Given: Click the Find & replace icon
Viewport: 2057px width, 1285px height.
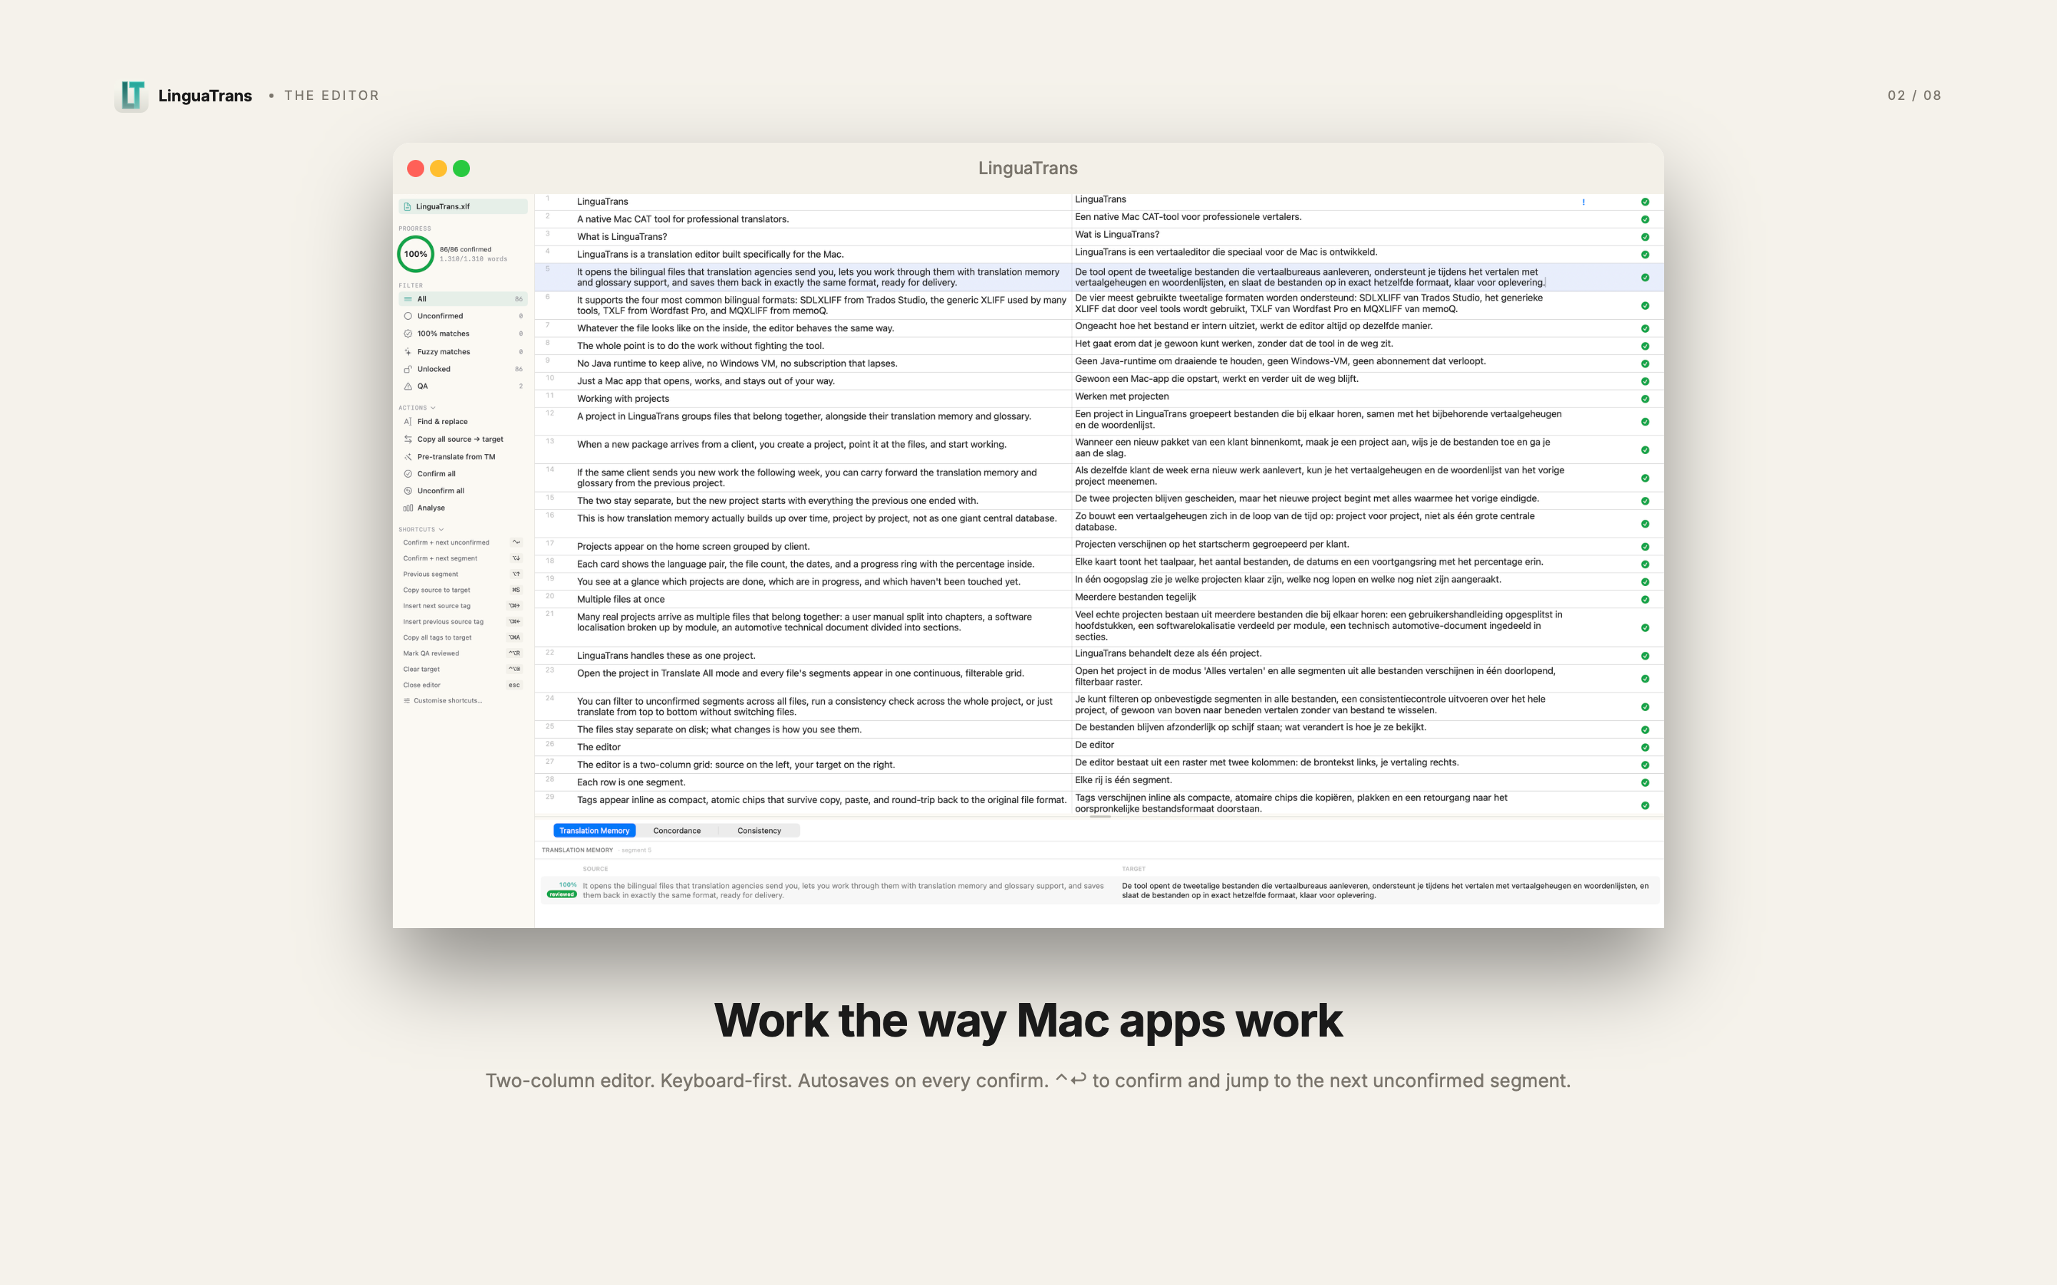Looking at the screenshot, I should pos(408,421).
